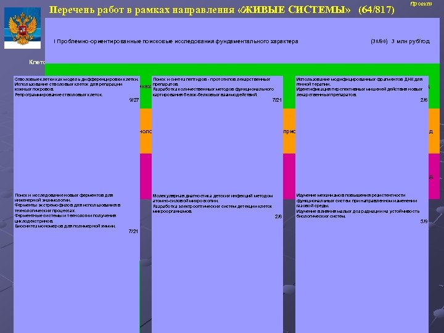
Task: Select «Ферментные системы и технологии получения» line
Action: [x=65, y=216]
